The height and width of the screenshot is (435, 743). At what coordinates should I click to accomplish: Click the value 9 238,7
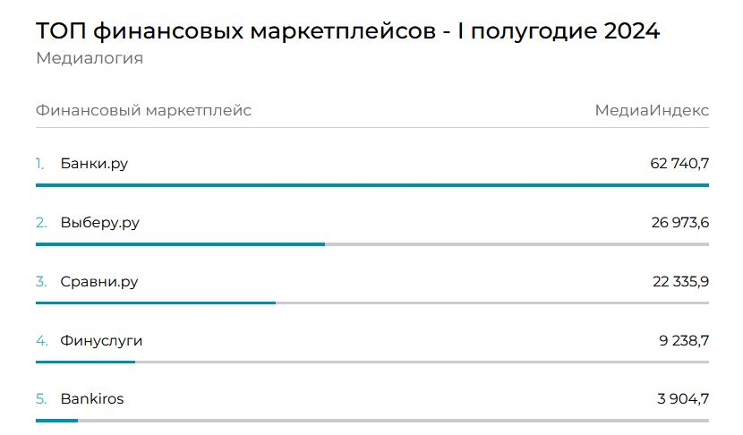point(683,341)
